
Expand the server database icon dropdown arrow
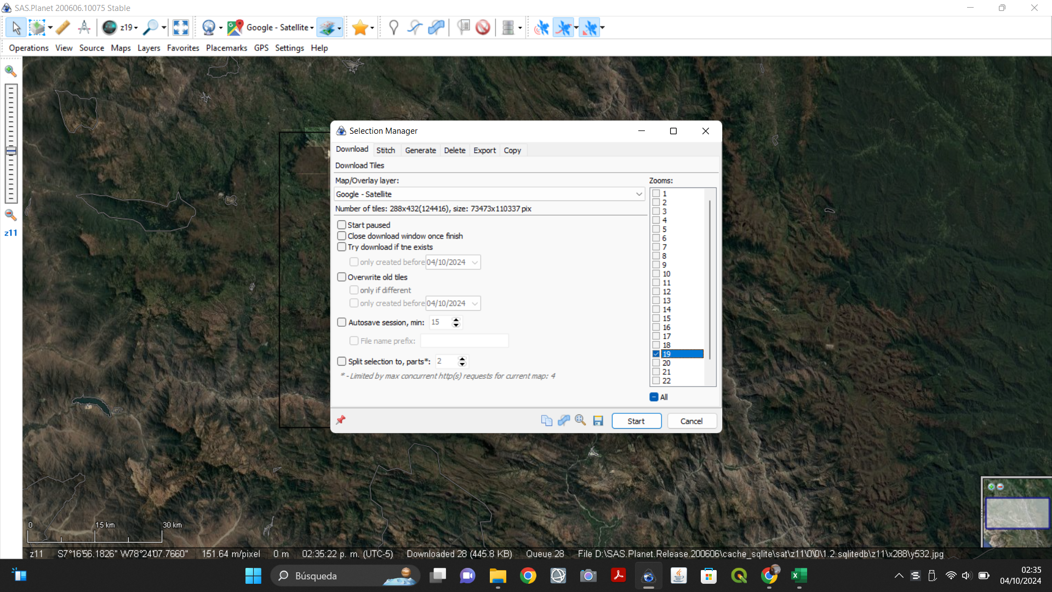(520, 27)
